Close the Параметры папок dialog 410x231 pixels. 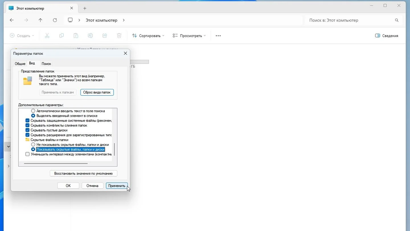[125, 53]
